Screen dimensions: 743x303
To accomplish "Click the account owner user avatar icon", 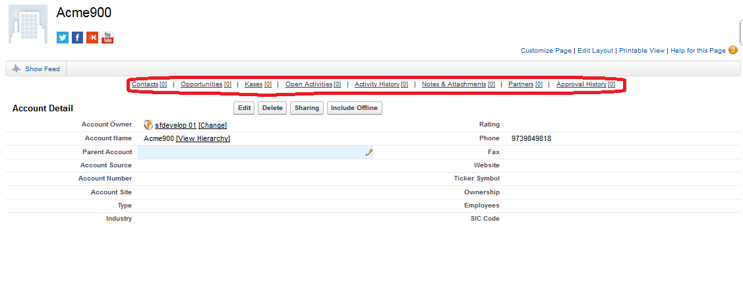I will tap(148, 125).
